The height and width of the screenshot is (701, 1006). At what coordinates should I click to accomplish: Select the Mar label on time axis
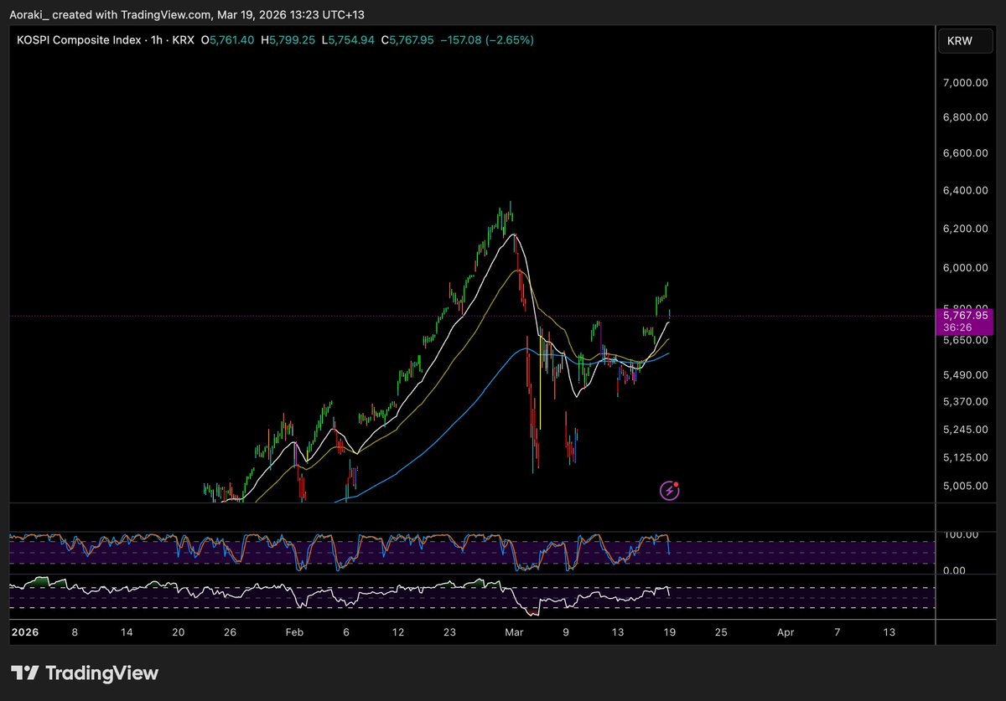point(514,632)
